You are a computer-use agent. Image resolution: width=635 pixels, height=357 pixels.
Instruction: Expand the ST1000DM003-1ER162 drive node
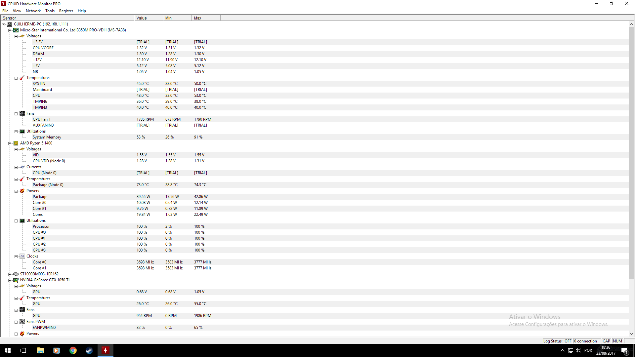click(10, 274)
